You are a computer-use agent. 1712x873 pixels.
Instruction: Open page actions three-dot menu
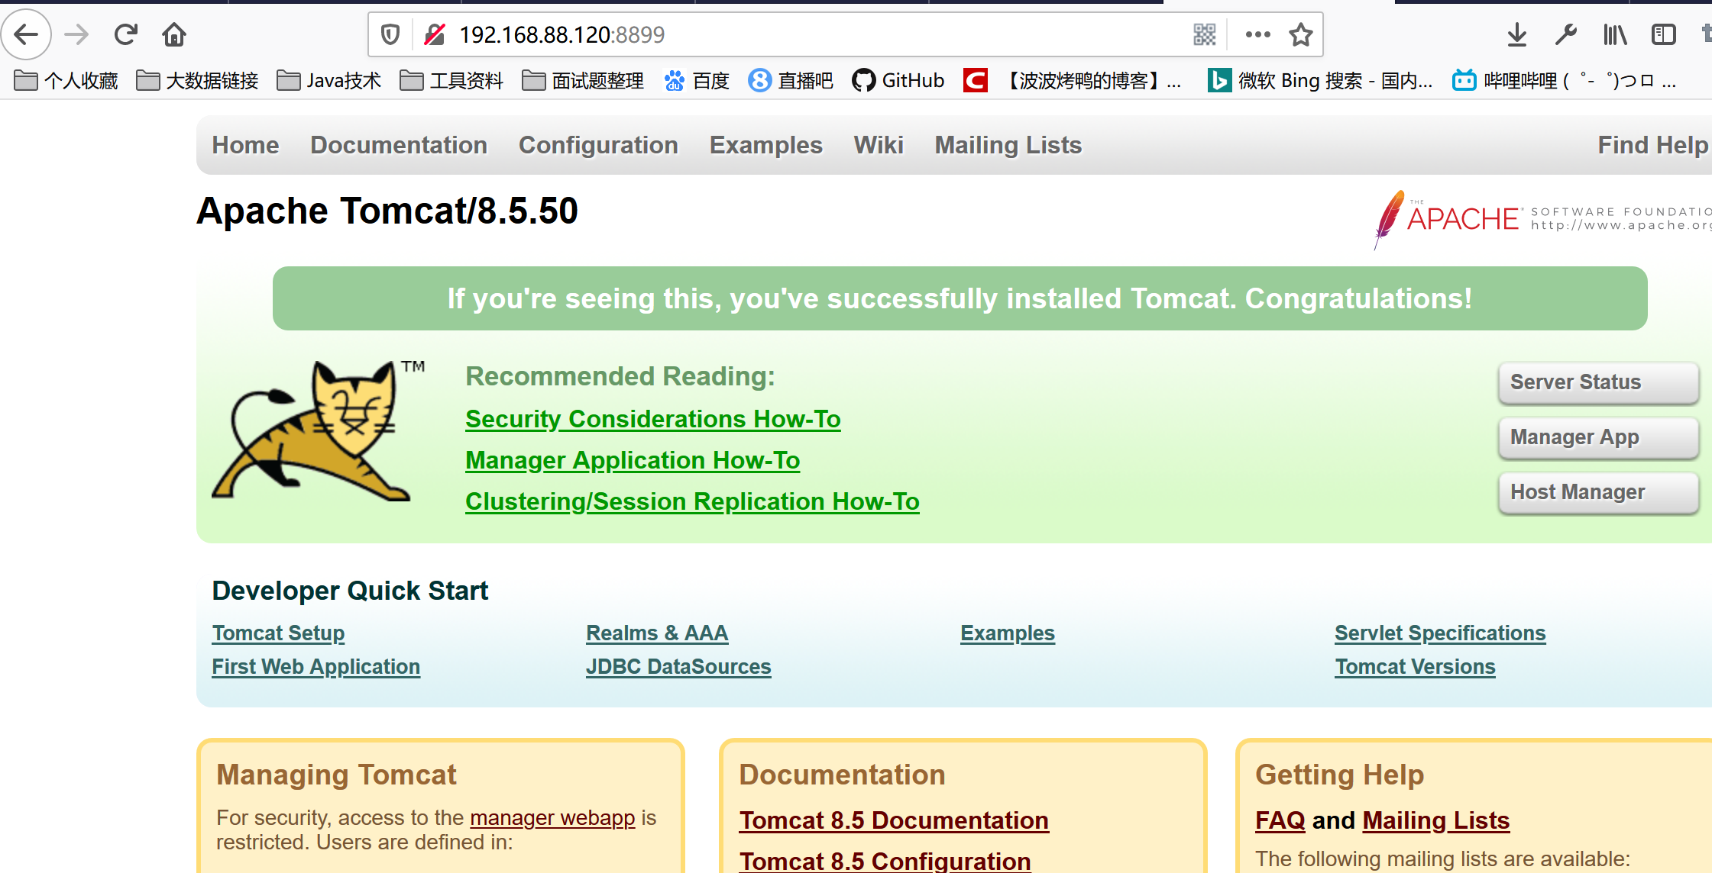1257,34
